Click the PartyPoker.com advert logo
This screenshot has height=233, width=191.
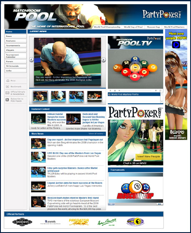(135, 113)
